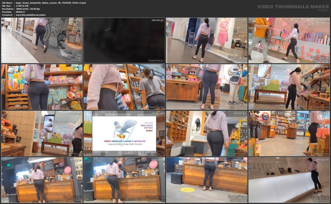Click the file size value 1758.56 MB
Screen dimensions: 331x204
[22, 6]
